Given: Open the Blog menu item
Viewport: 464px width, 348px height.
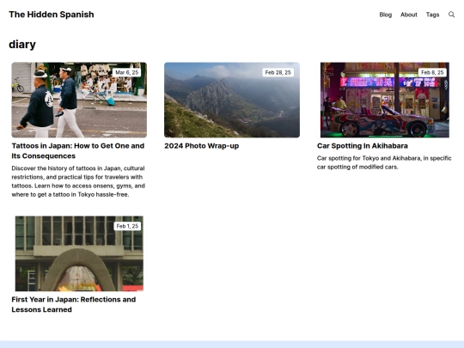Looking at the screenshot, I should pyautogui.click(x=386, y=15).
